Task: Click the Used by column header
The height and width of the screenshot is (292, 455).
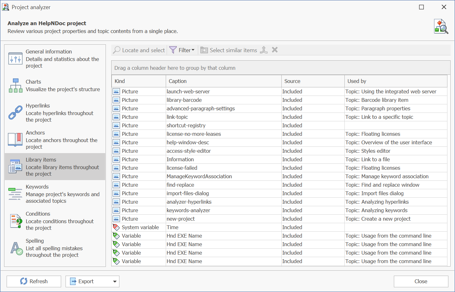Action: [x=395, y=81]
